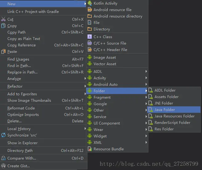Click the File document icon
Image resolution: width=202 pixels, height=170 pixels.
tap(90, 22)
